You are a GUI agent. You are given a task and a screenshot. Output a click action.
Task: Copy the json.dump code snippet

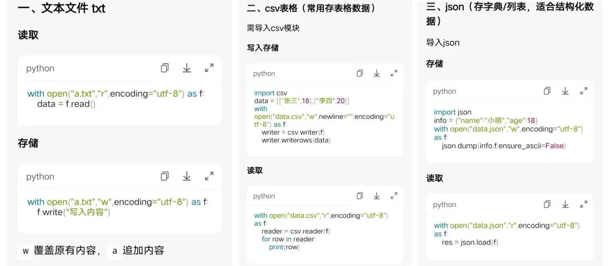pos(547,91)
